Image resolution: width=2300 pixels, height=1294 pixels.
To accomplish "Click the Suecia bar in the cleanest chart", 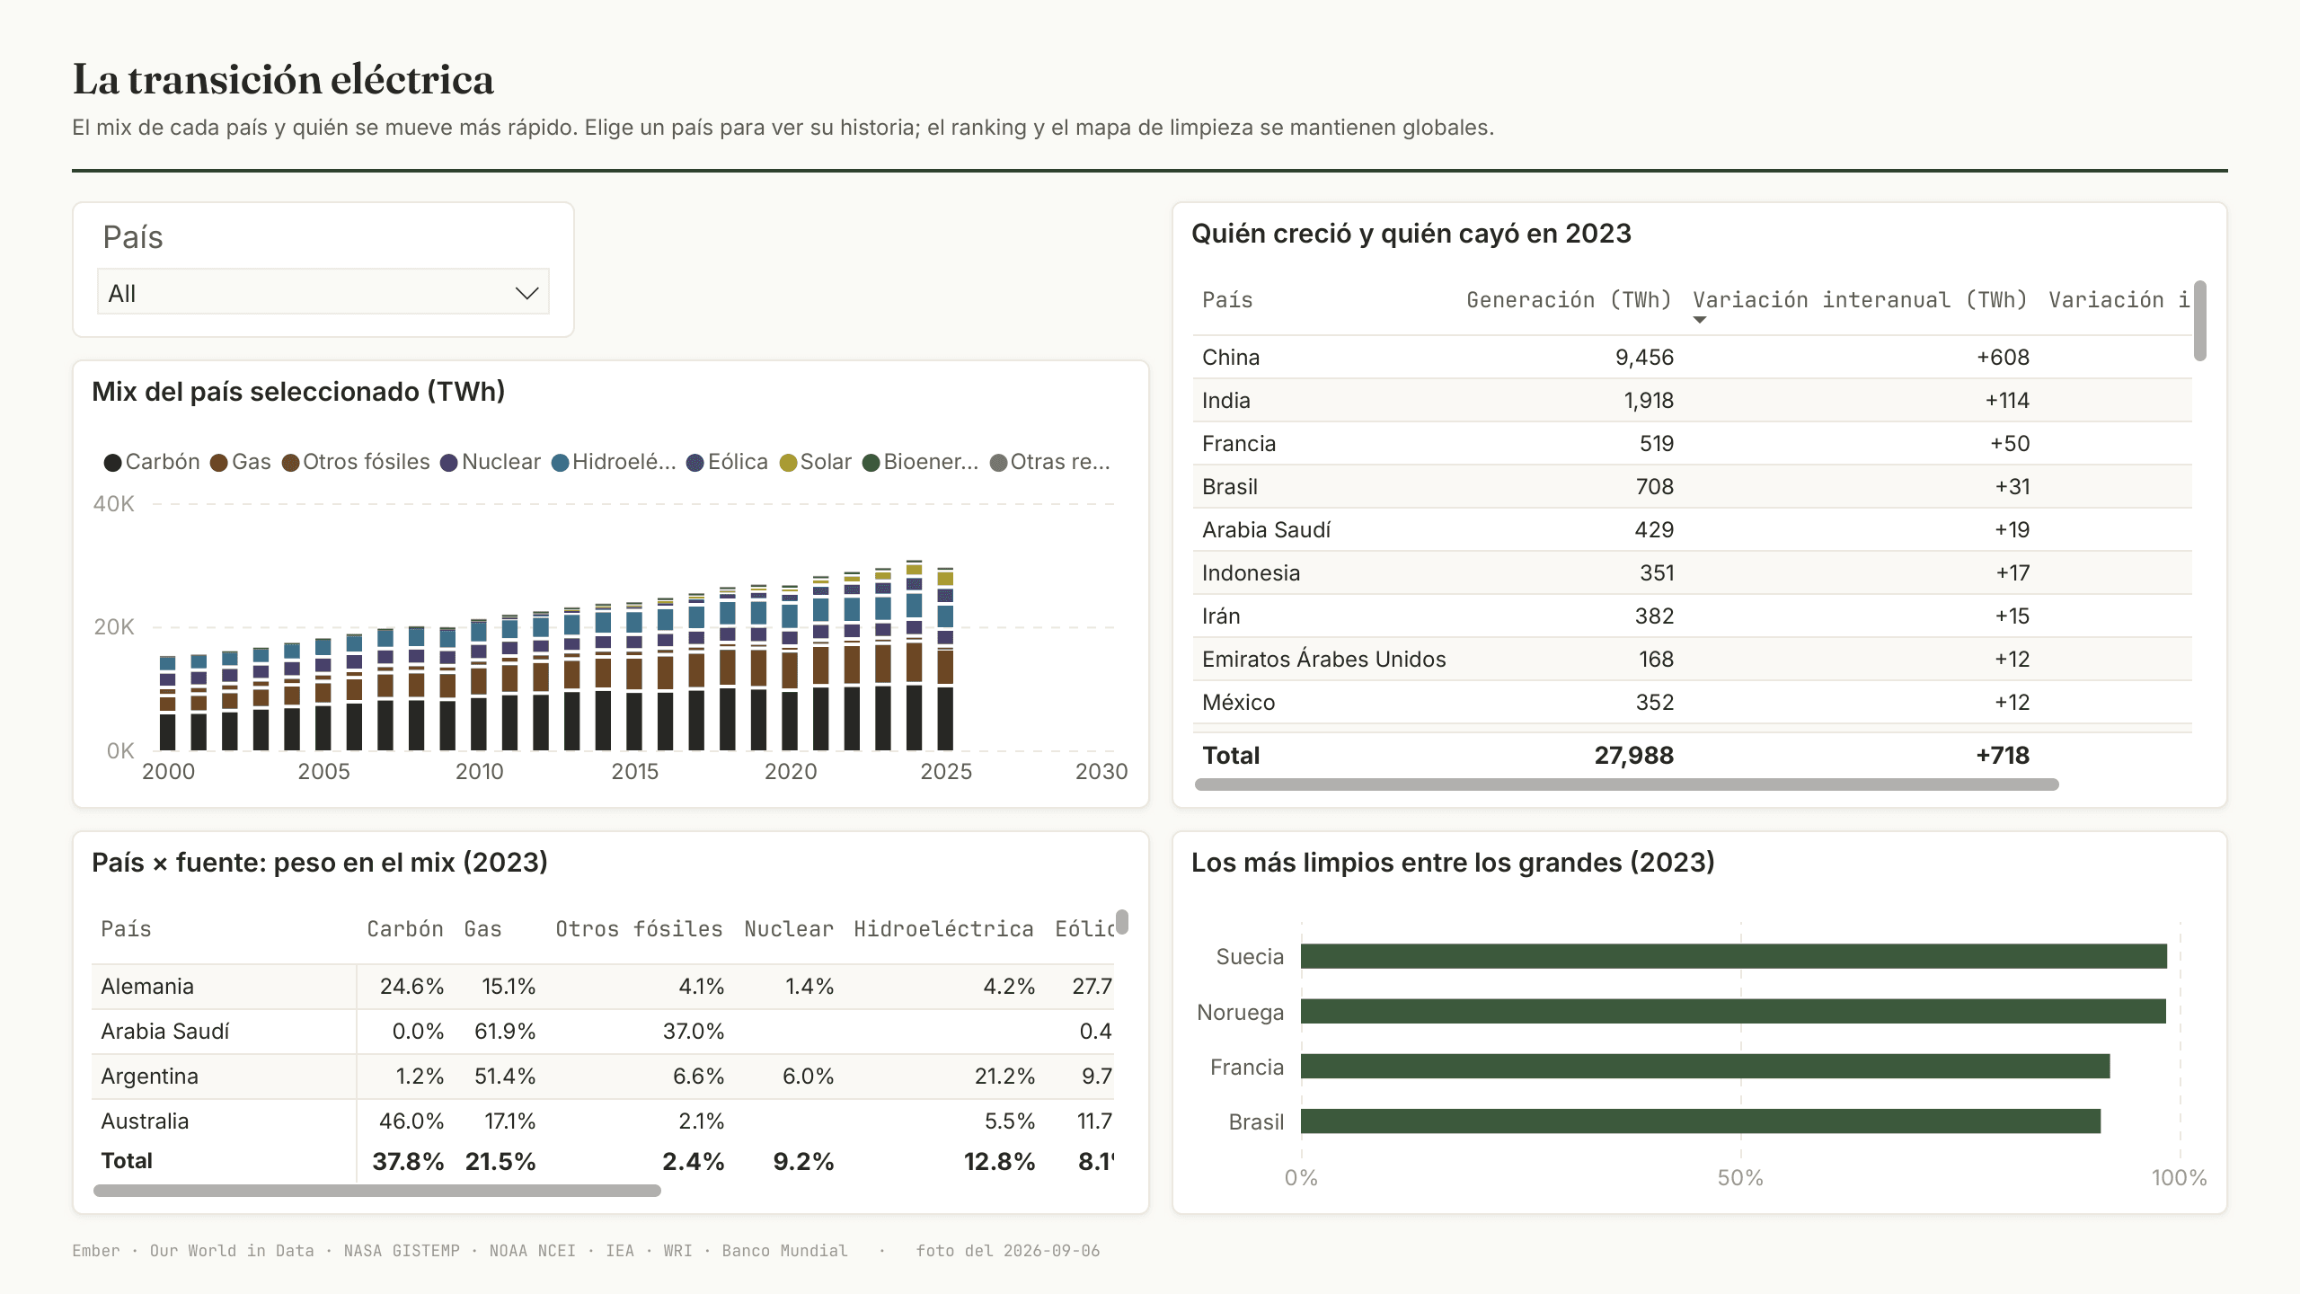I will pos(1734,956).
